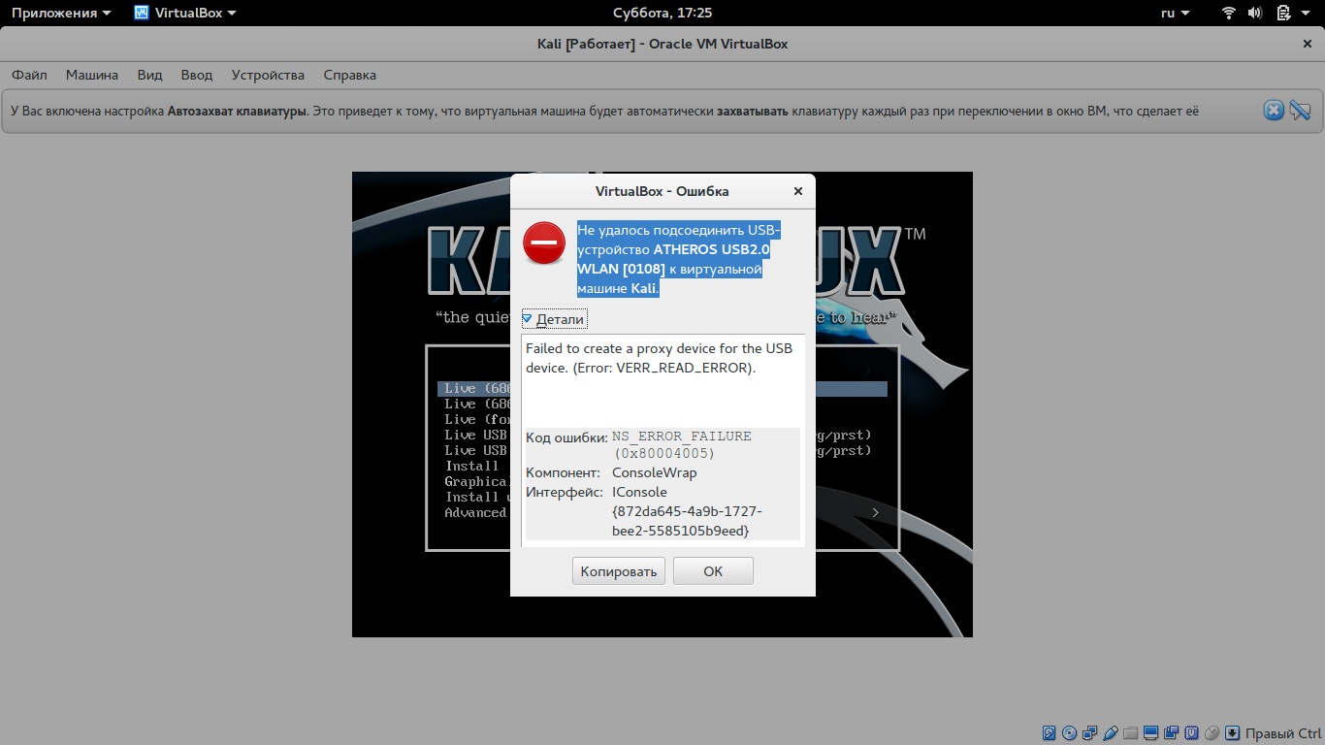Open the Файл menu
The image size is (1325, 745).
[29, 75]
